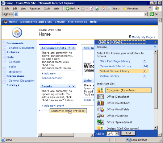The height and width of the screenshot is (143, 163).
Task: Select the Virtual Server Library
Action: click(x=124, y=71)
